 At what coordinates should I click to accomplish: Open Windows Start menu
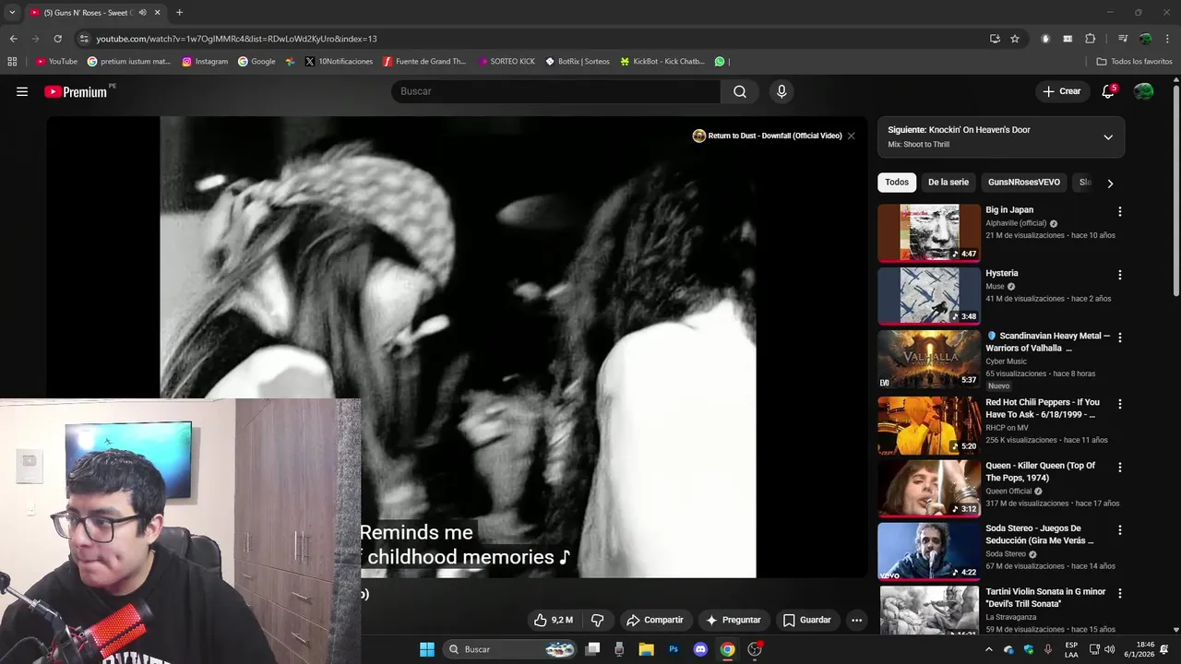tap(427, 649)
